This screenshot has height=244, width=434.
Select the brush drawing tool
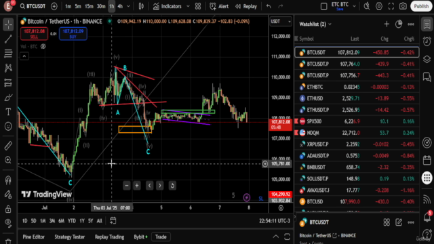[x=8, y=97]
